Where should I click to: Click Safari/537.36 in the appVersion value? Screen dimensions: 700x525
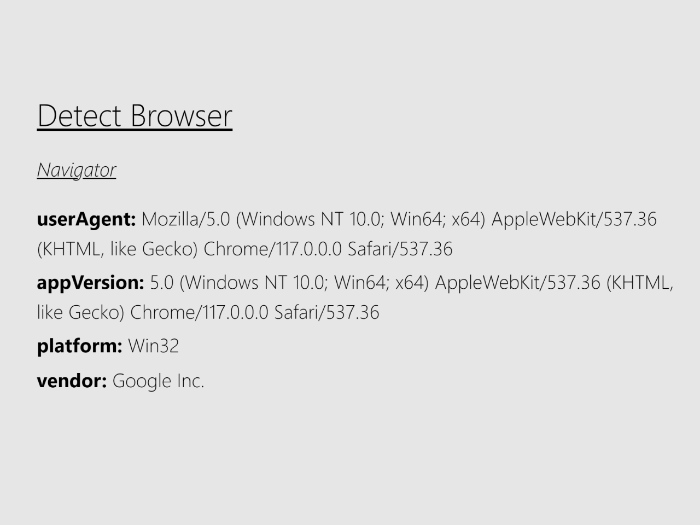[x=326, y=313]
